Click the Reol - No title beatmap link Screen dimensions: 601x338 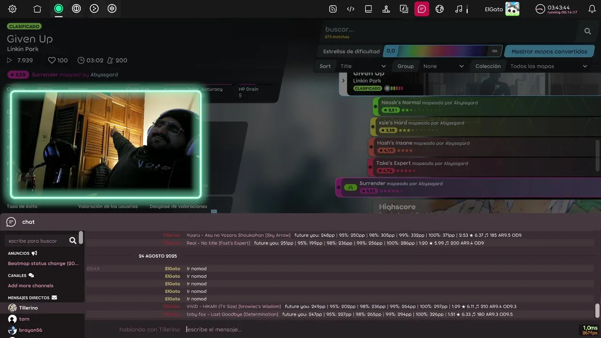coord(218,243)
